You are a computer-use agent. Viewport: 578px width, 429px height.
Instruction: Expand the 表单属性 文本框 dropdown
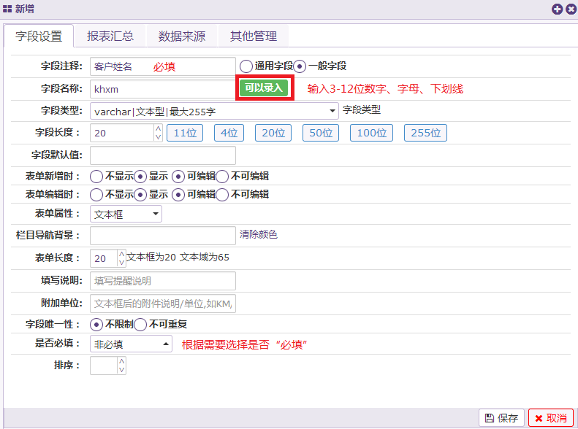(126, 214)
